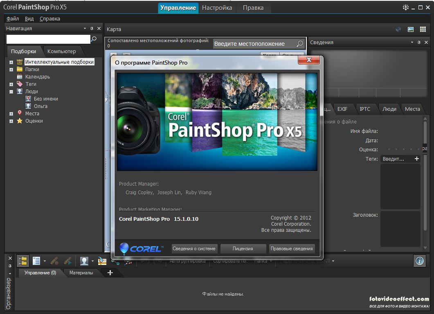
Task: Click the organizer panel close X icon
Action: [x=10, y=258]
